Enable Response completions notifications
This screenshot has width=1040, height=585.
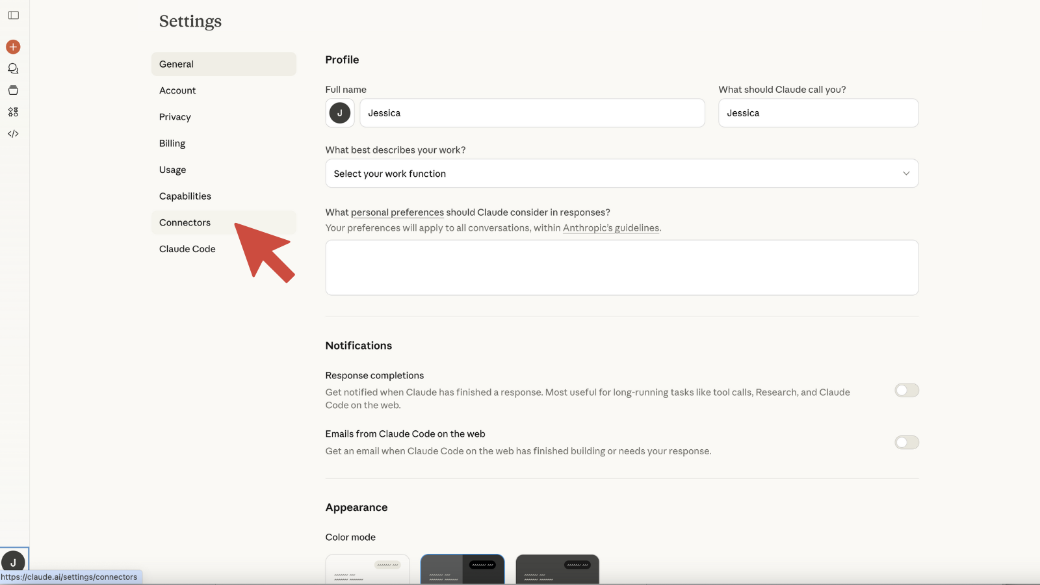[906, 391]
